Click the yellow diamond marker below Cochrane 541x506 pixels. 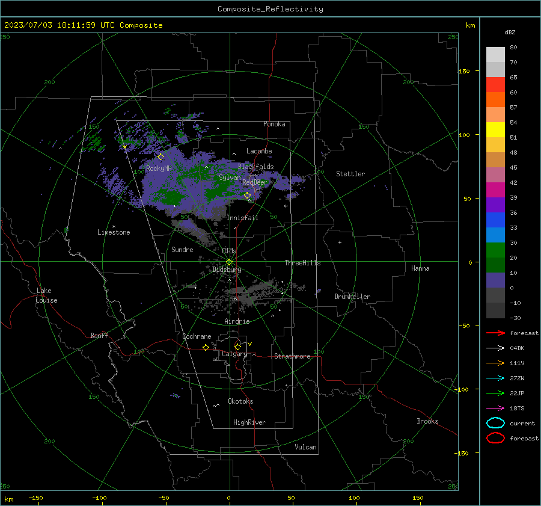click(x=206, y=347)
